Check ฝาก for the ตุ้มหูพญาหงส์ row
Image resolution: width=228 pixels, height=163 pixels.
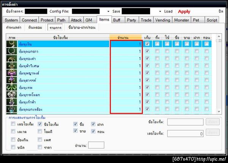click(x=197, y=73)
